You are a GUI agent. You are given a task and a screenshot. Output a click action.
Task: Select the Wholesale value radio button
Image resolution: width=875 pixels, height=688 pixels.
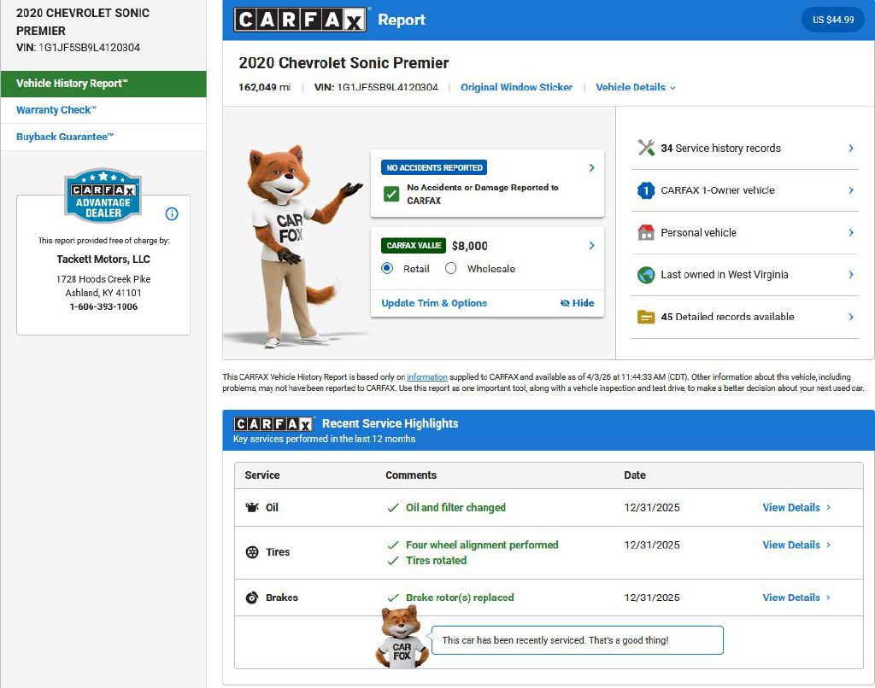451,269
